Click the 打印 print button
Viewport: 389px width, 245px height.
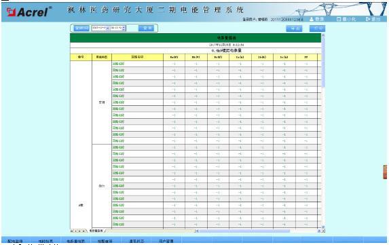[317, 29]
